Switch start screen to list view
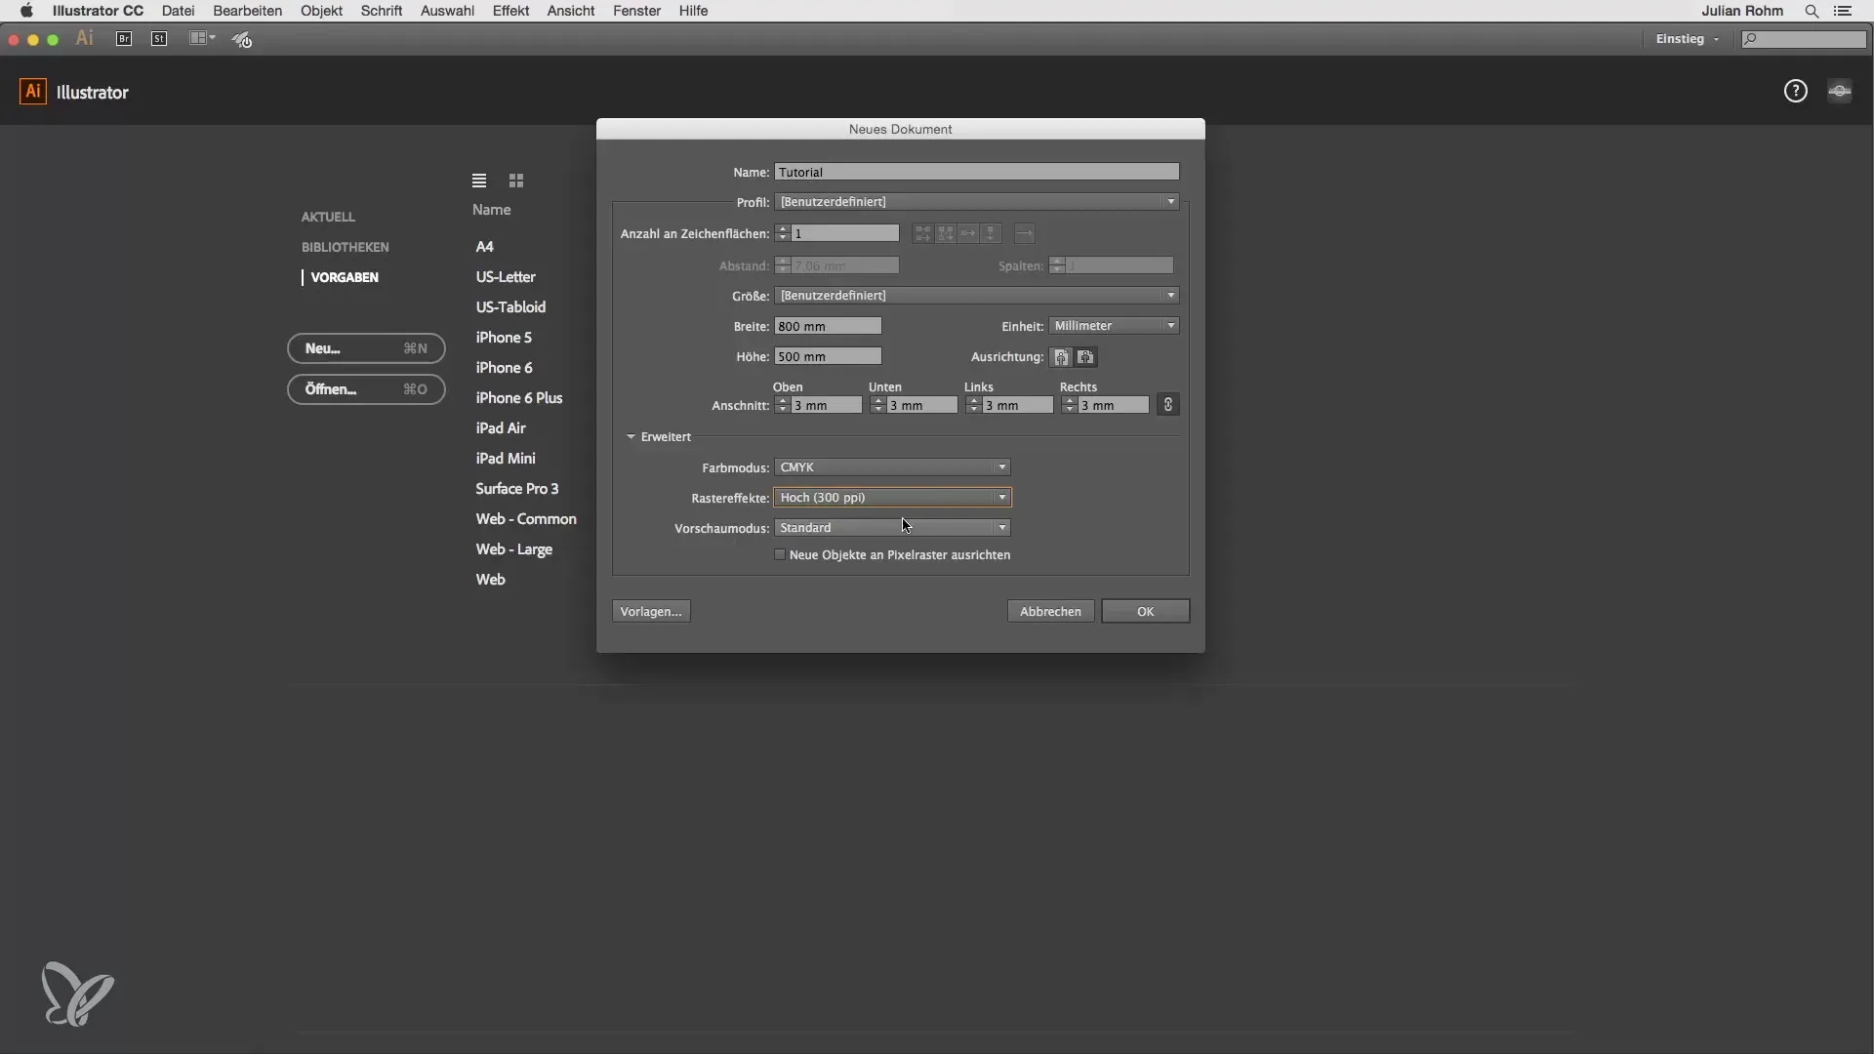Screen dimensions: 1874x1054 coord(479,181)
